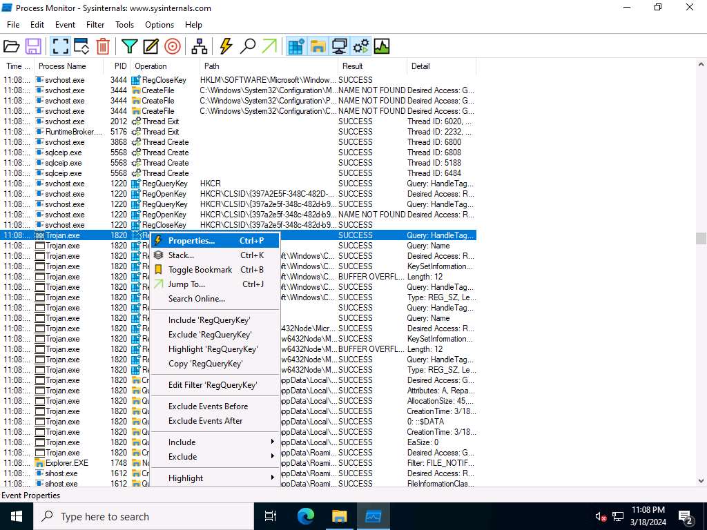Toggle Show Network Activity button
Image resolution: width=707 pixels, height=530 pixels.
point(339,46)
